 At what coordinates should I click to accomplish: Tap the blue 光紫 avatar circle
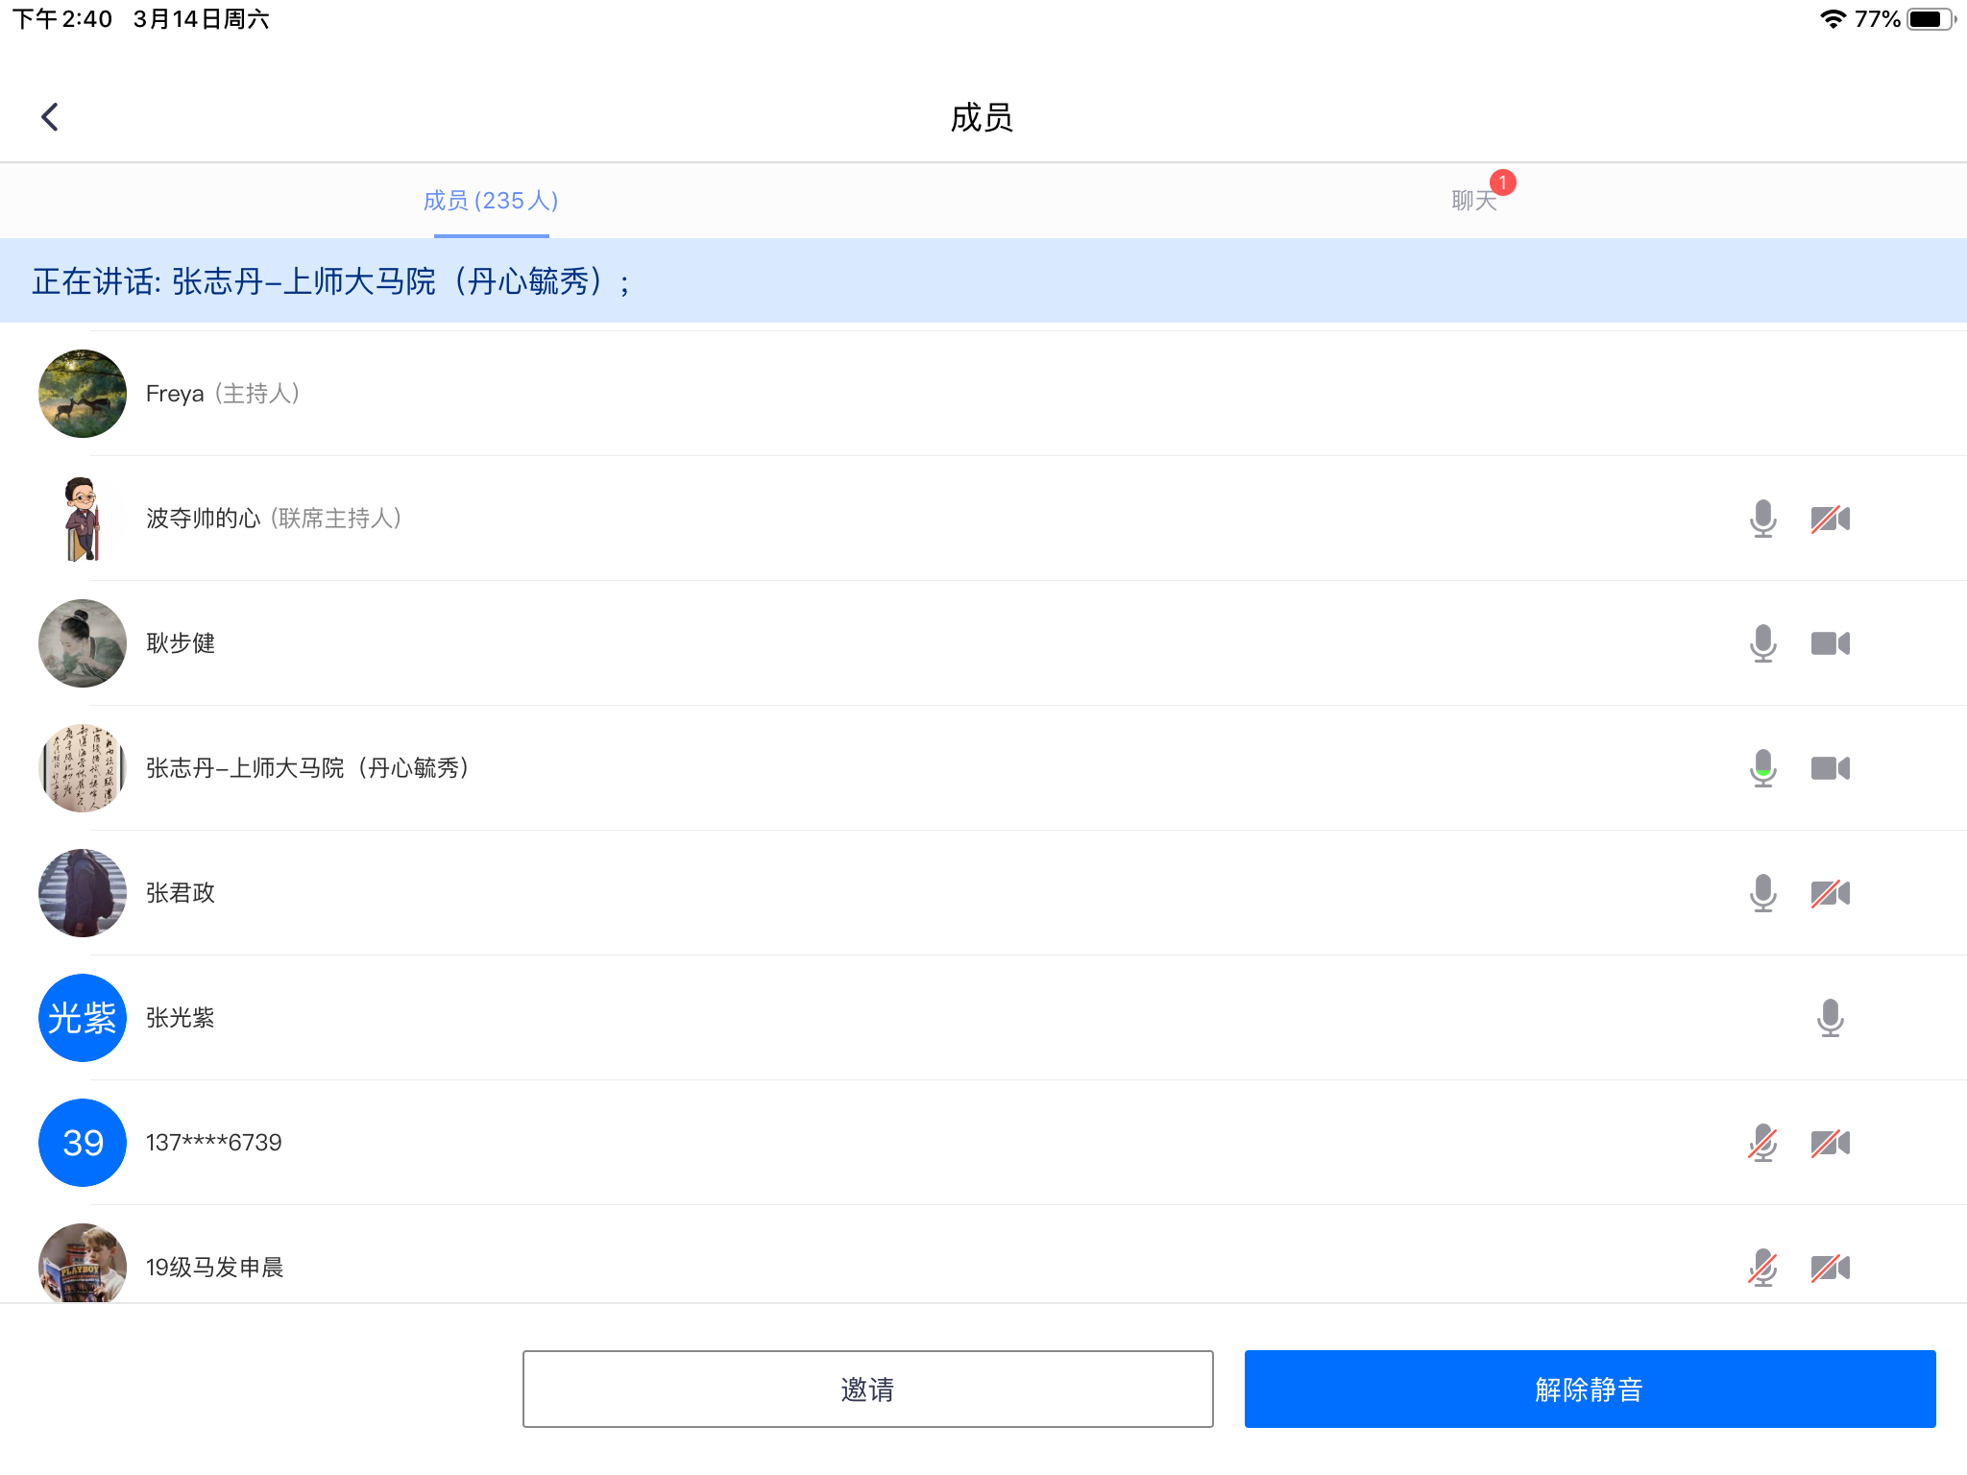(83, 1018)
